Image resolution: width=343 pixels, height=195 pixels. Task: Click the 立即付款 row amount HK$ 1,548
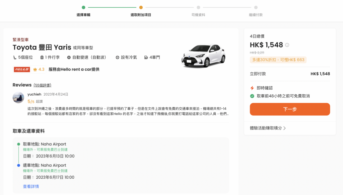[x=320, y=74]
